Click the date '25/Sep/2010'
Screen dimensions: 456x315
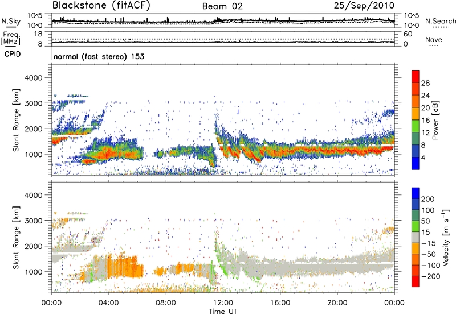(x=364, y=6)
